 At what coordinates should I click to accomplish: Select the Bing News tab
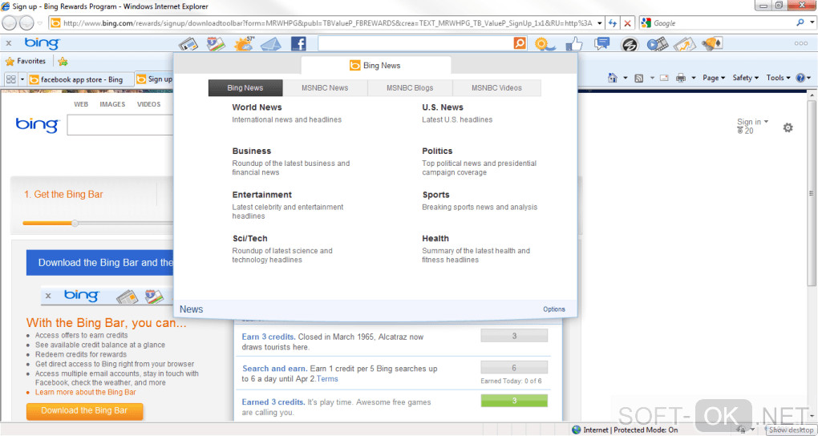click(245, 87)
